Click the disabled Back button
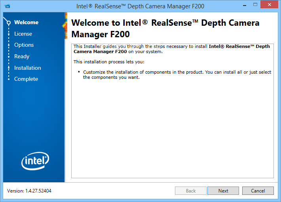 pyautogui.click(x=191, y=191)
